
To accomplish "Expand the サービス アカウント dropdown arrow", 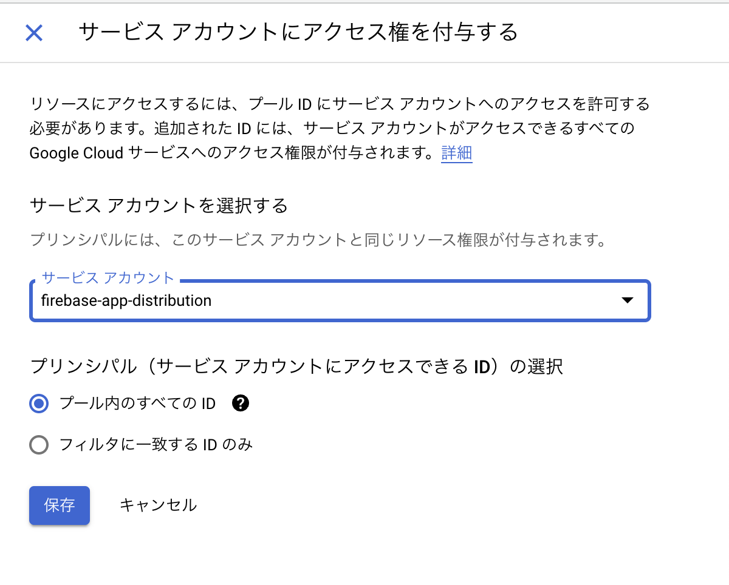I will (x=628, y=300).
